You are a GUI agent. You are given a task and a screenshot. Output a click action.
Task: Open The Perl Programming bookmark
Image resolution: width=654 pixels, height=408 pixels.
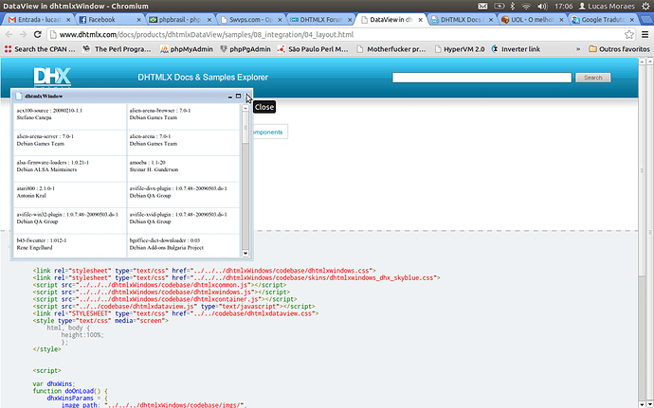tap(118, 49)
